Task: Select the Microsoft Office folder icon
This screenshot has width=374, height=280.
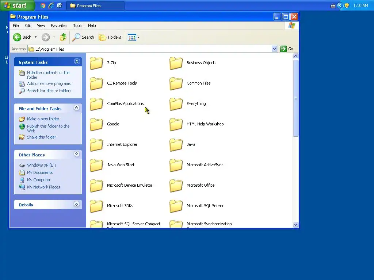Action: pos(176,186)
